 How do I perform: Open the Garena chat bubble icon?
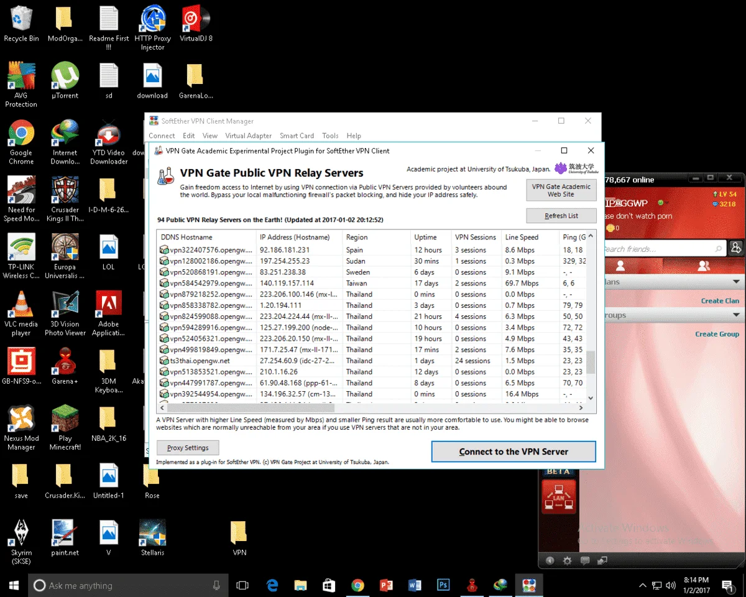click(x=584, y=560)
